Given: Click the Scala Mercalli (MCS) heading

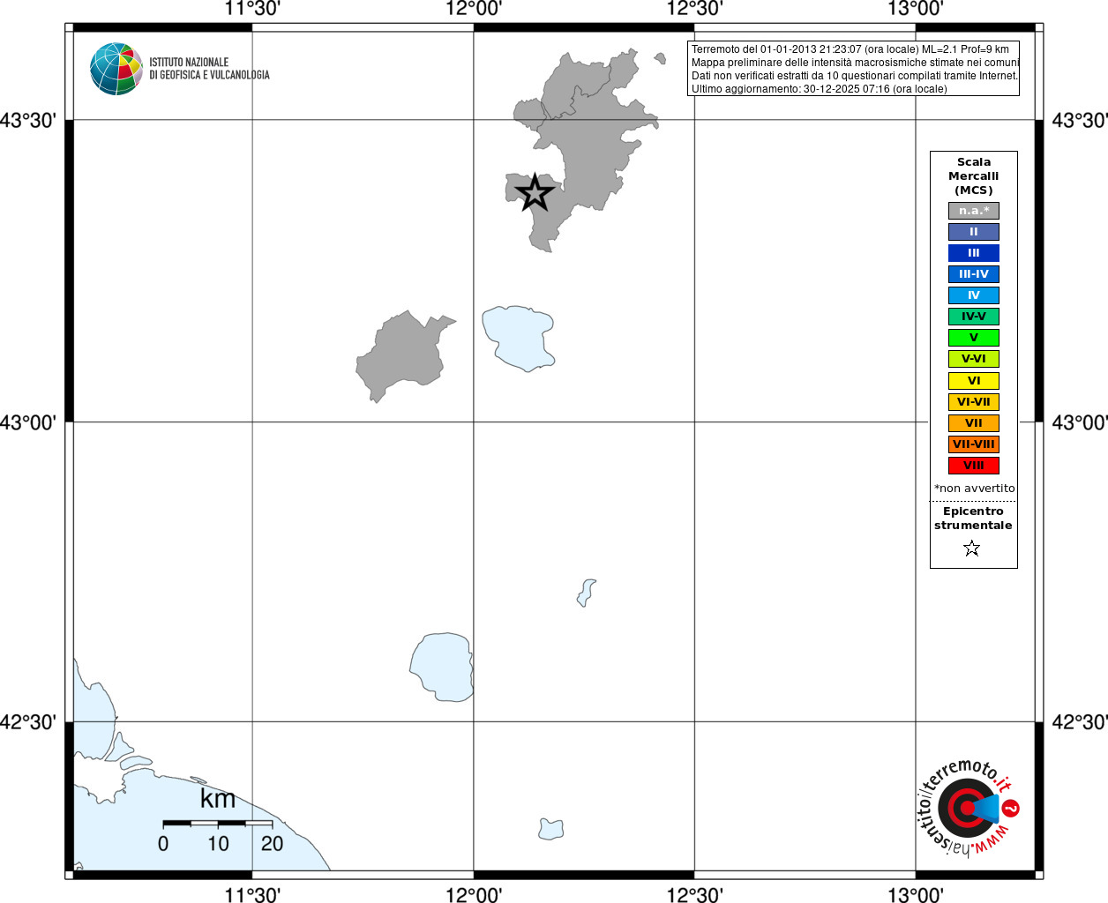Looking at the screenshot, I should pos(974,176).
